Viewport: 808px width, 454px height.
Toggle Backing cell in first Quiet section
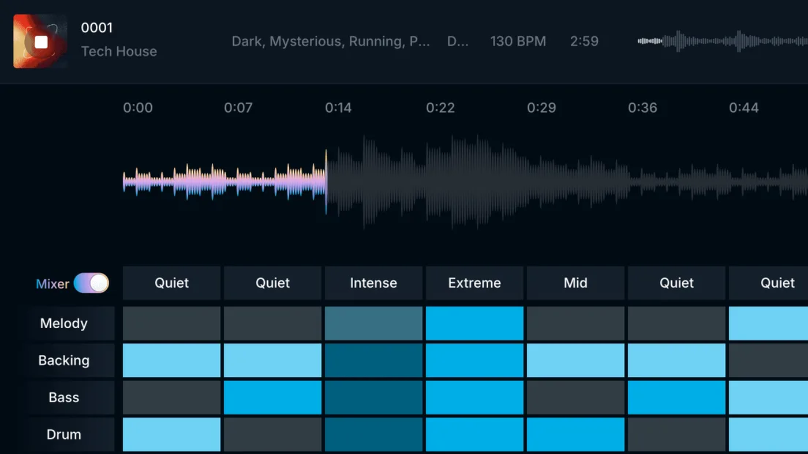point(171,361)
